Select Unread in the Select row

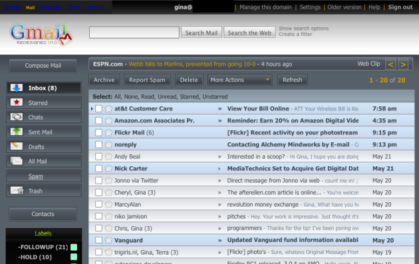pos(167,96)
